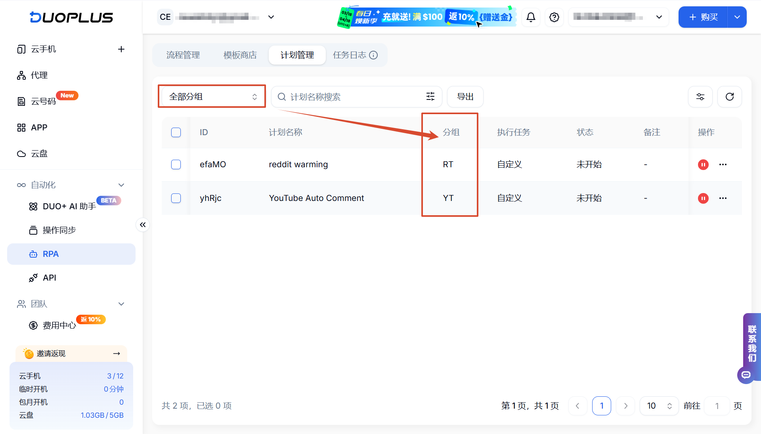Click the ID cell 'yhRjc'
Viewport: 761px width, 434px height.
click(x=210, y=198)
